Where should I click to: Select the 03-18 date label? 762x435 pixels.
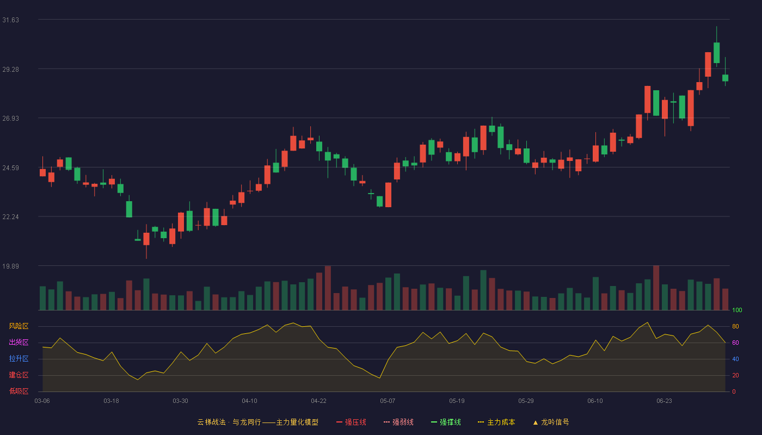(x=111, y=401)
